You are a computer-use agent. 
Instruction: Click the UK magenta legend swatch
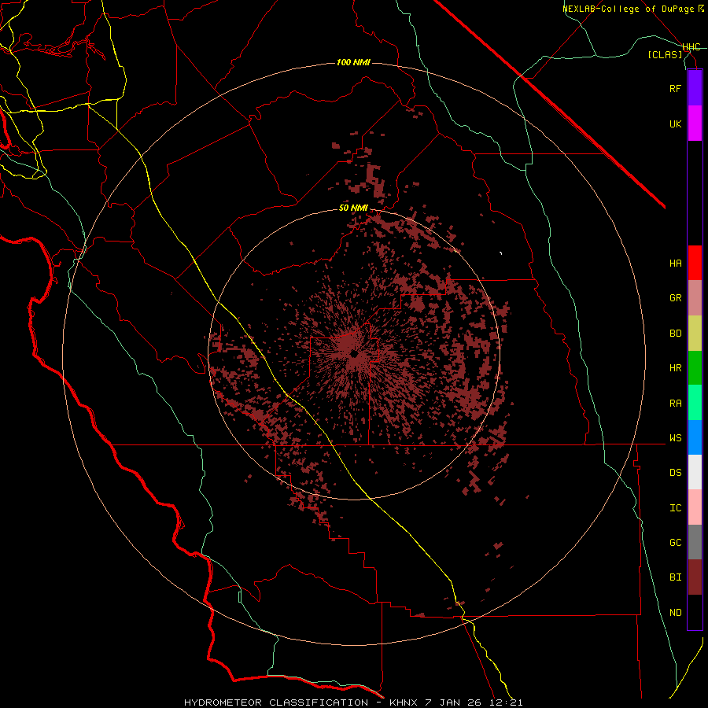695,124
